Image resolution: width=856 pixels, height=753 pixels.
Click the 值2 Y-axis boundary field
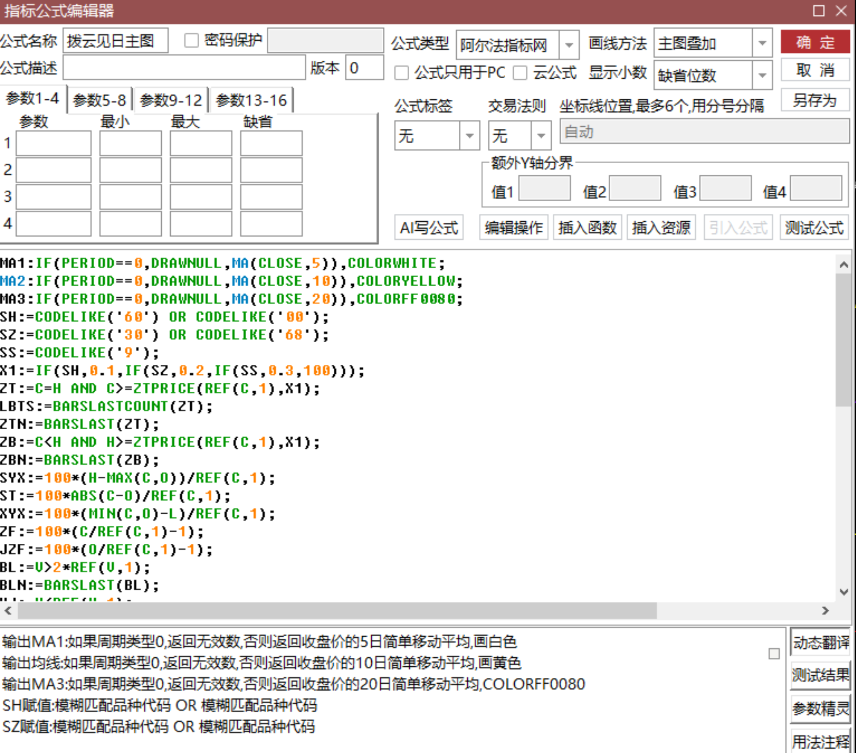pos(635,188)
